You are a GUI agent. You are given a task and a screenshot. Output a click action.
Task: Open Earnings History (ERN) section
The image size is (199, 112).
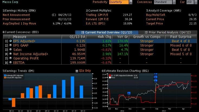coord(19,10)
